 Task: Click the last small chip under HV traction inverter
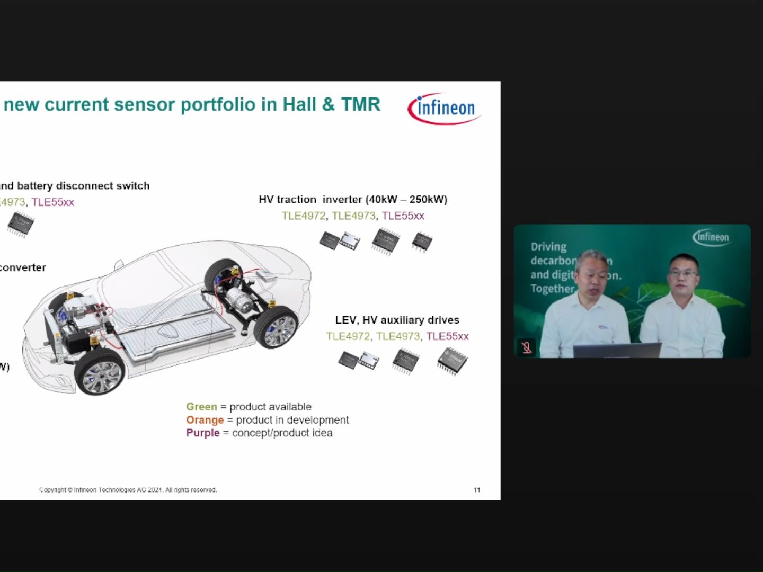422,242
